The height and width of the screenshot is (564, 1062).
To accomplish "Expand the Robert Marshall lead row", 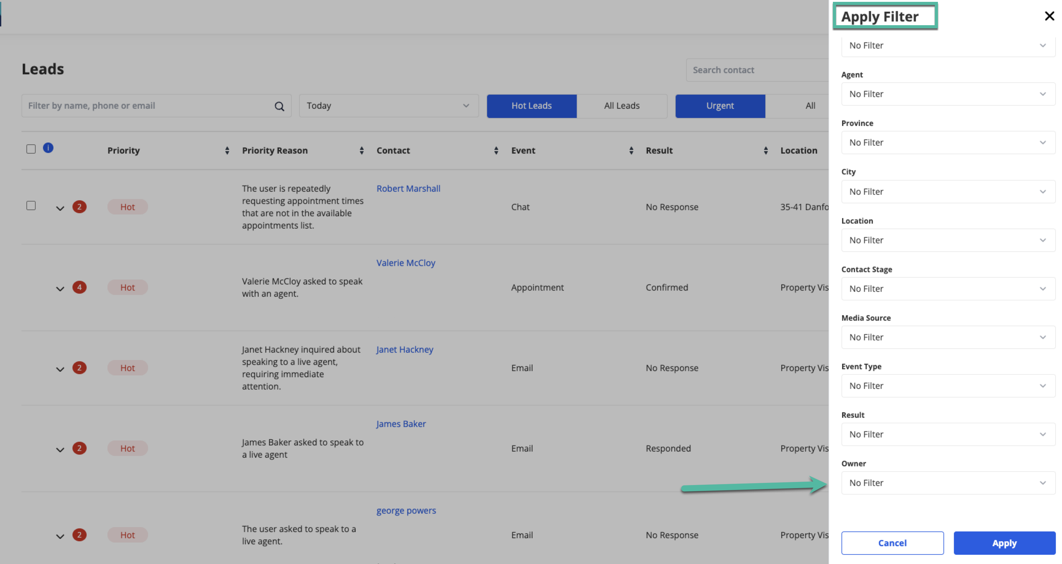I will click(x=60, y=208).
